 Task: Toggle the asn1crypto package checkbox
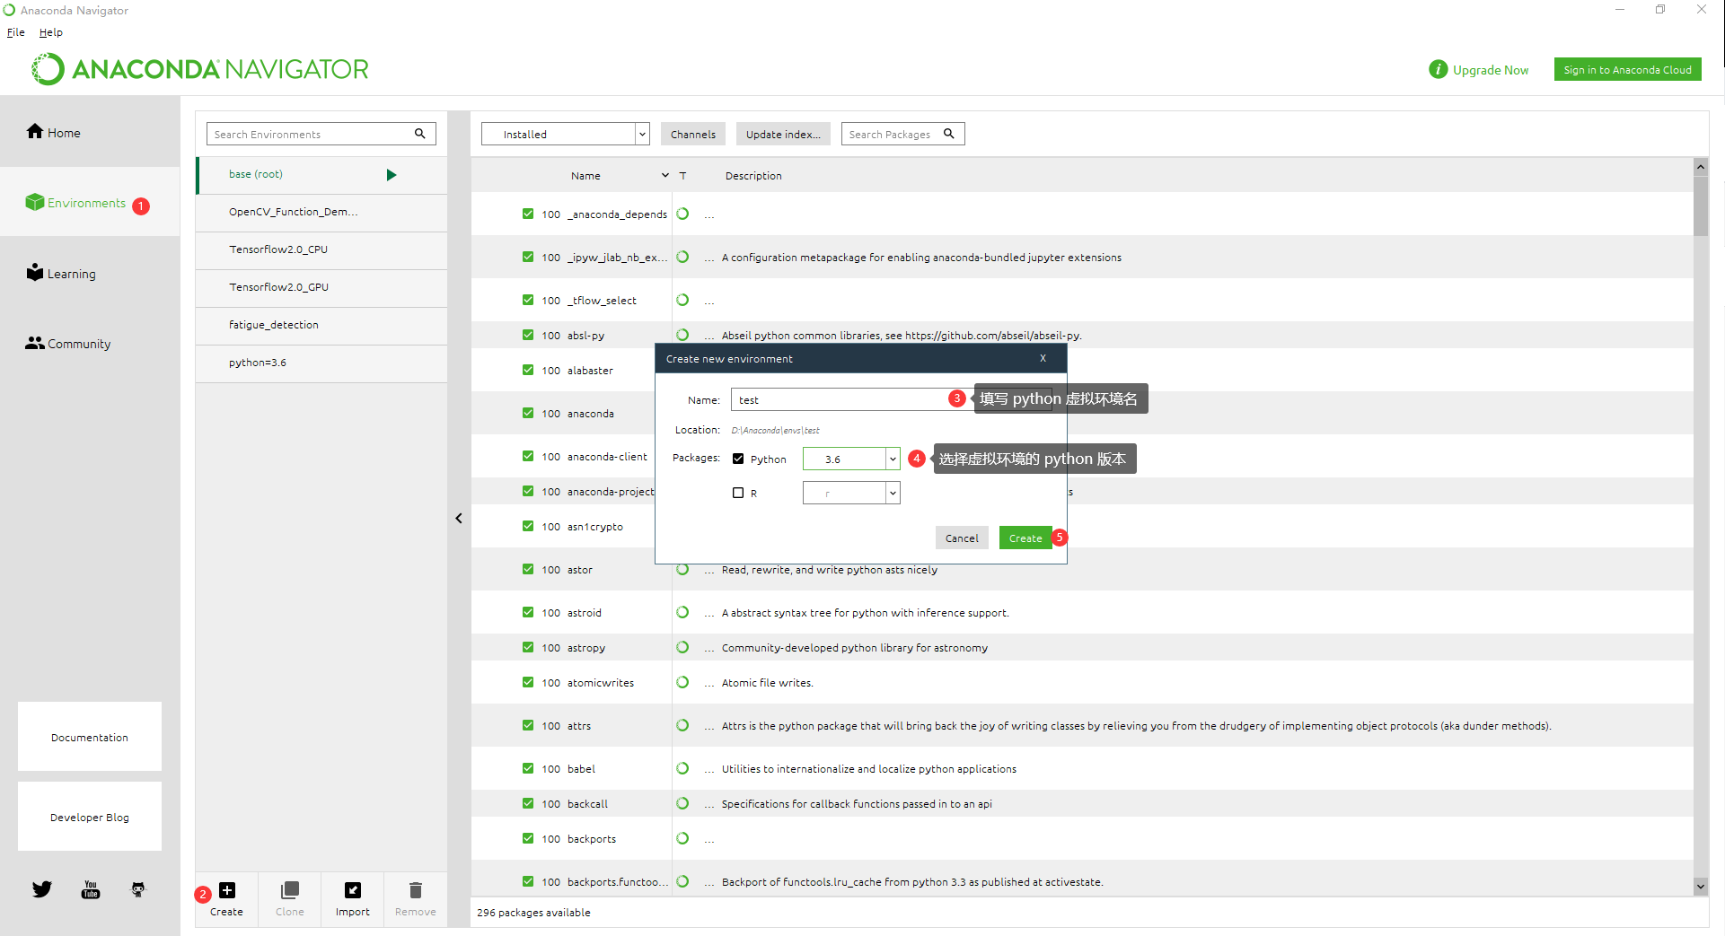[x=528, y=526]
